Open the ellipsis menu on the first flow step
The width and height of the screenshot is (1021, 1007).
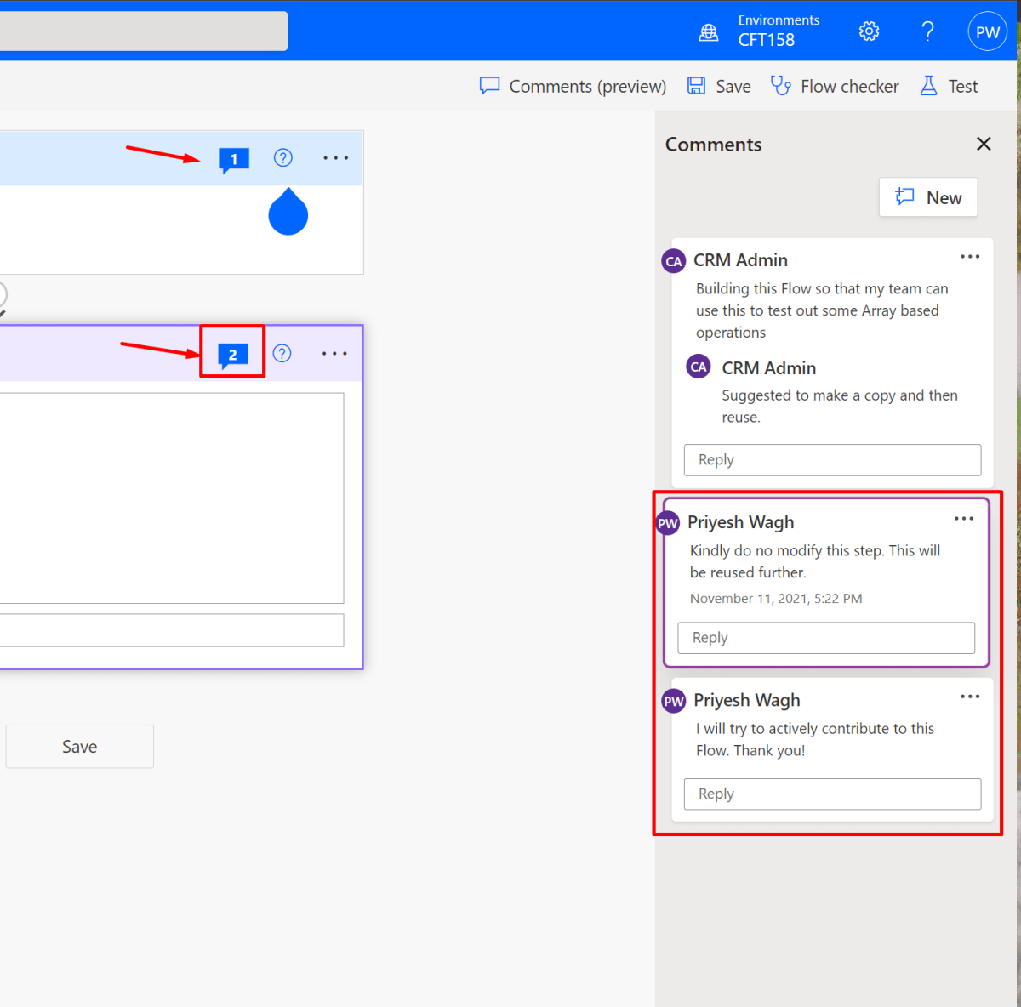[335, 158]
